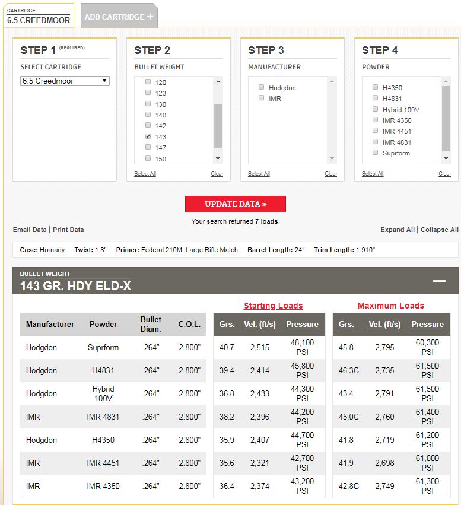Viewport: 461px width, 505px height.
Task: Click the plus icon on Add Cartridge tab
Action: tap(150, 17)
